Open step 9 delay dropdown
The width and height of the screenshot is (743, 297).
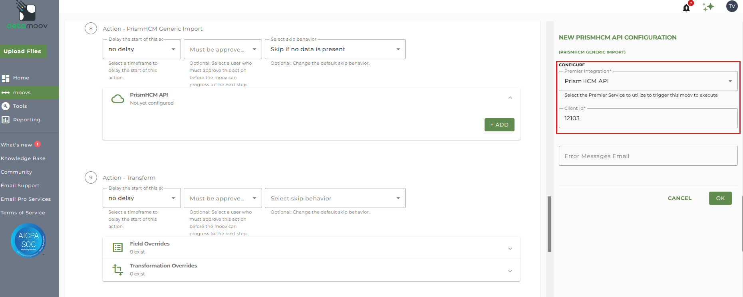(142, 198)
